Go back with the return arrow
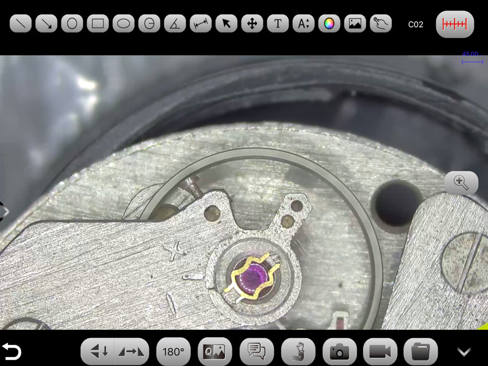488x366 pixels. 12,352
